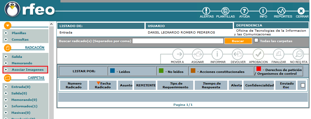
Task: Tick the select-all checkbox in table header
Action: click(303, 85)
